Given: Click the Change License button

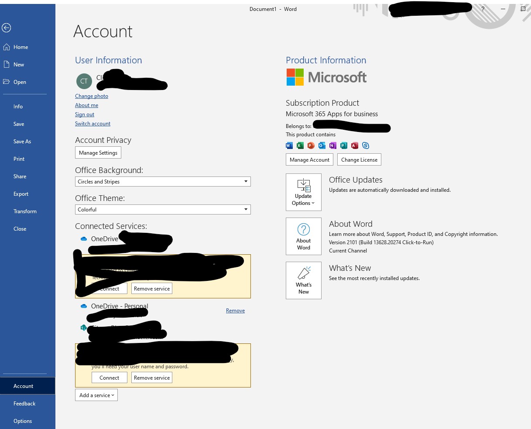Looking at the screenshot, I should 359,160.
